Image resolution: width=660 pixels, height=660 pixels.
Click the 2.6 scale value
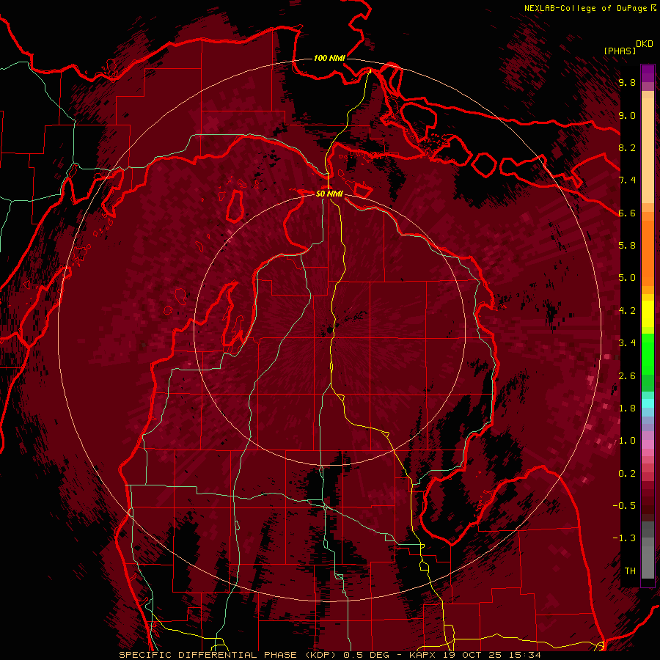pos(627,376)
